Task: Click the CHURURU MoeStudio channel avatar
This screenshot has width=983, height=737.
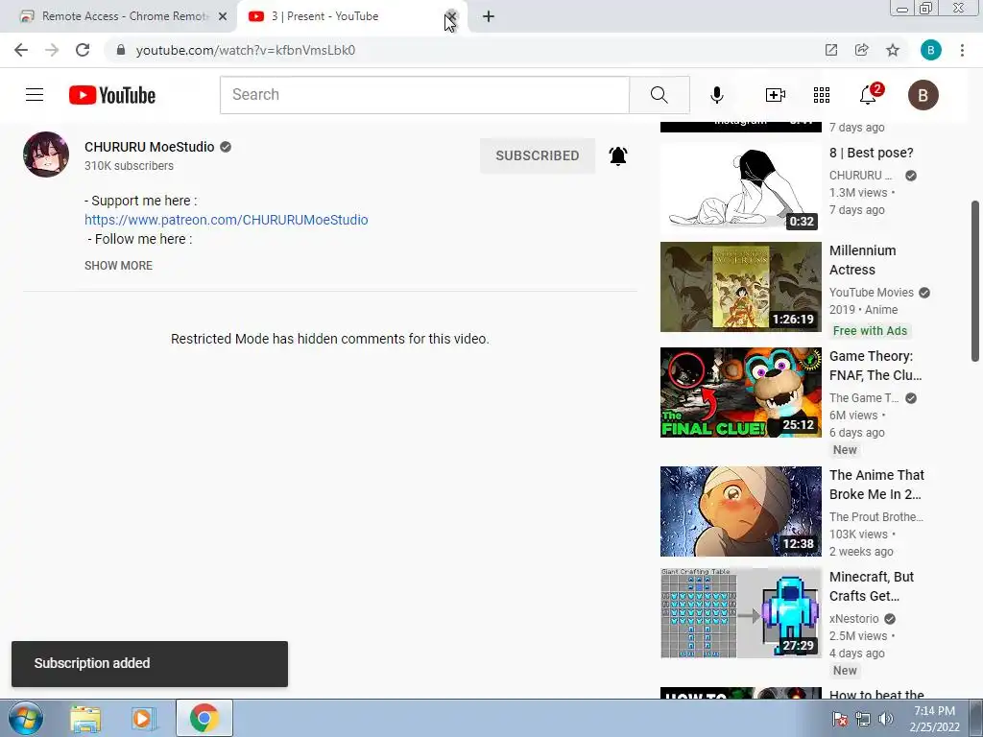Action: (x=46, y=155)
